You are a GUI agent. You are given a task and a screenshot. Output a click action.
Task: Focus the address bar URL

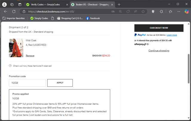point(51,12)
